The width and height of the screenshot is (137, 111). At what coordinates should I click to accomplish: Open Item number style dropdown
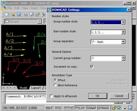point(123,32)
